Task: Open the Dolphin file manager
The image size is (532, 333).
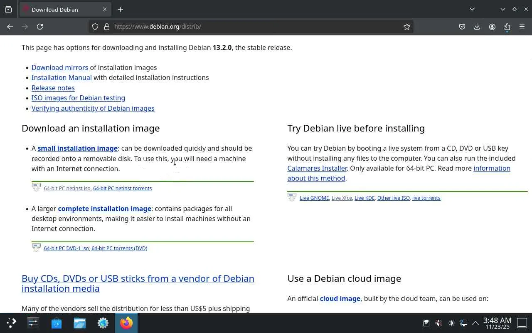Action: point(80,323)
